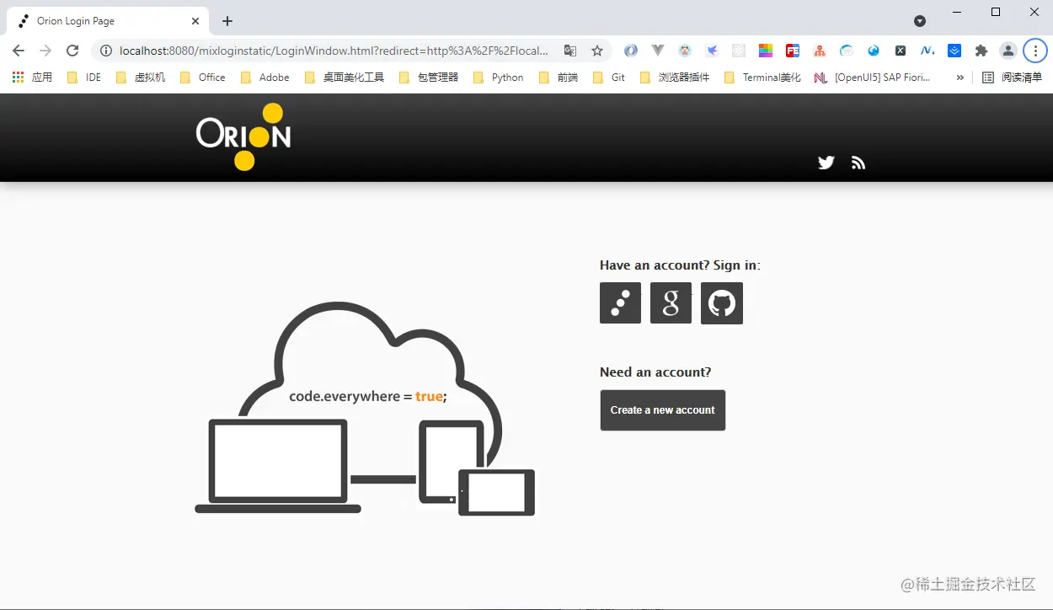The height and width of the screenshot is (610, 1053).
Task: Open the Office bookmark folder
Action: point(203,77)
